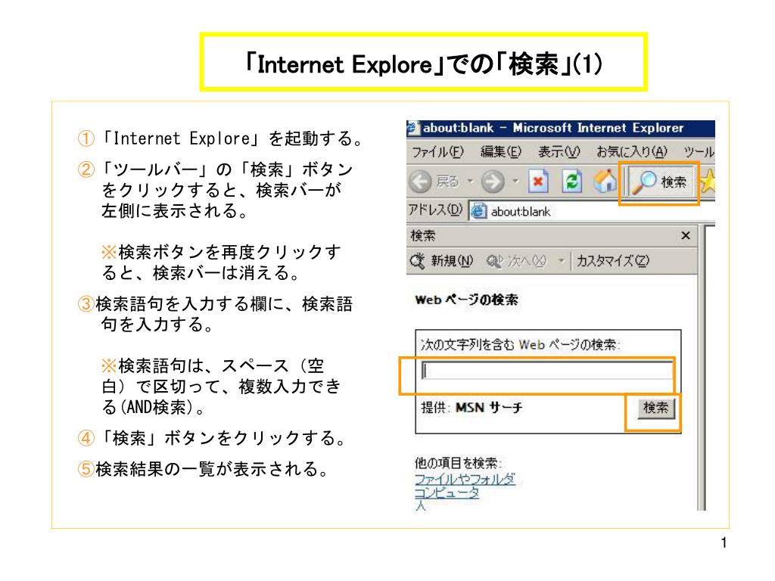Open the お気に入り(A) menu
The width and height of the screenshot is (775, 581).
[x=632, y=151]
